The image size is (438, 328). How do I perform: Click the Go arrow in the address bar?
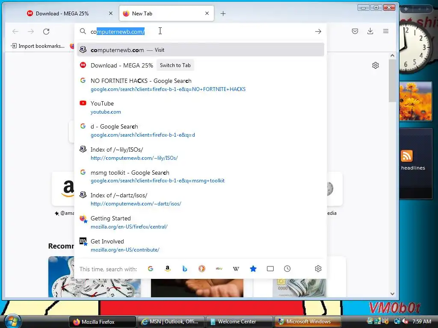pos(318,32)
